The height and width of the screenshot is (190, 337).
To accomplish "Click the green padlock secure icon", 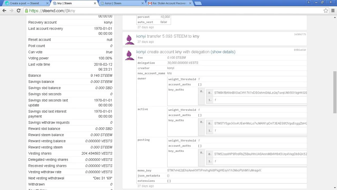I will tap(26, 11).
